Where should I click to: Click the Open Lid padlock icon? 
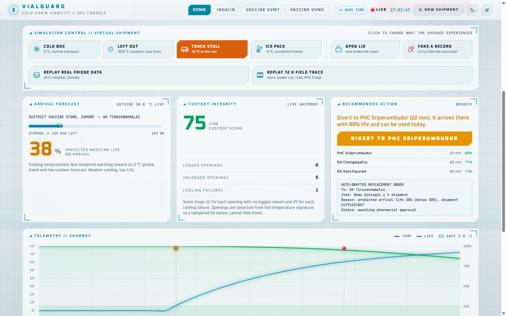(x=338, y=49)
